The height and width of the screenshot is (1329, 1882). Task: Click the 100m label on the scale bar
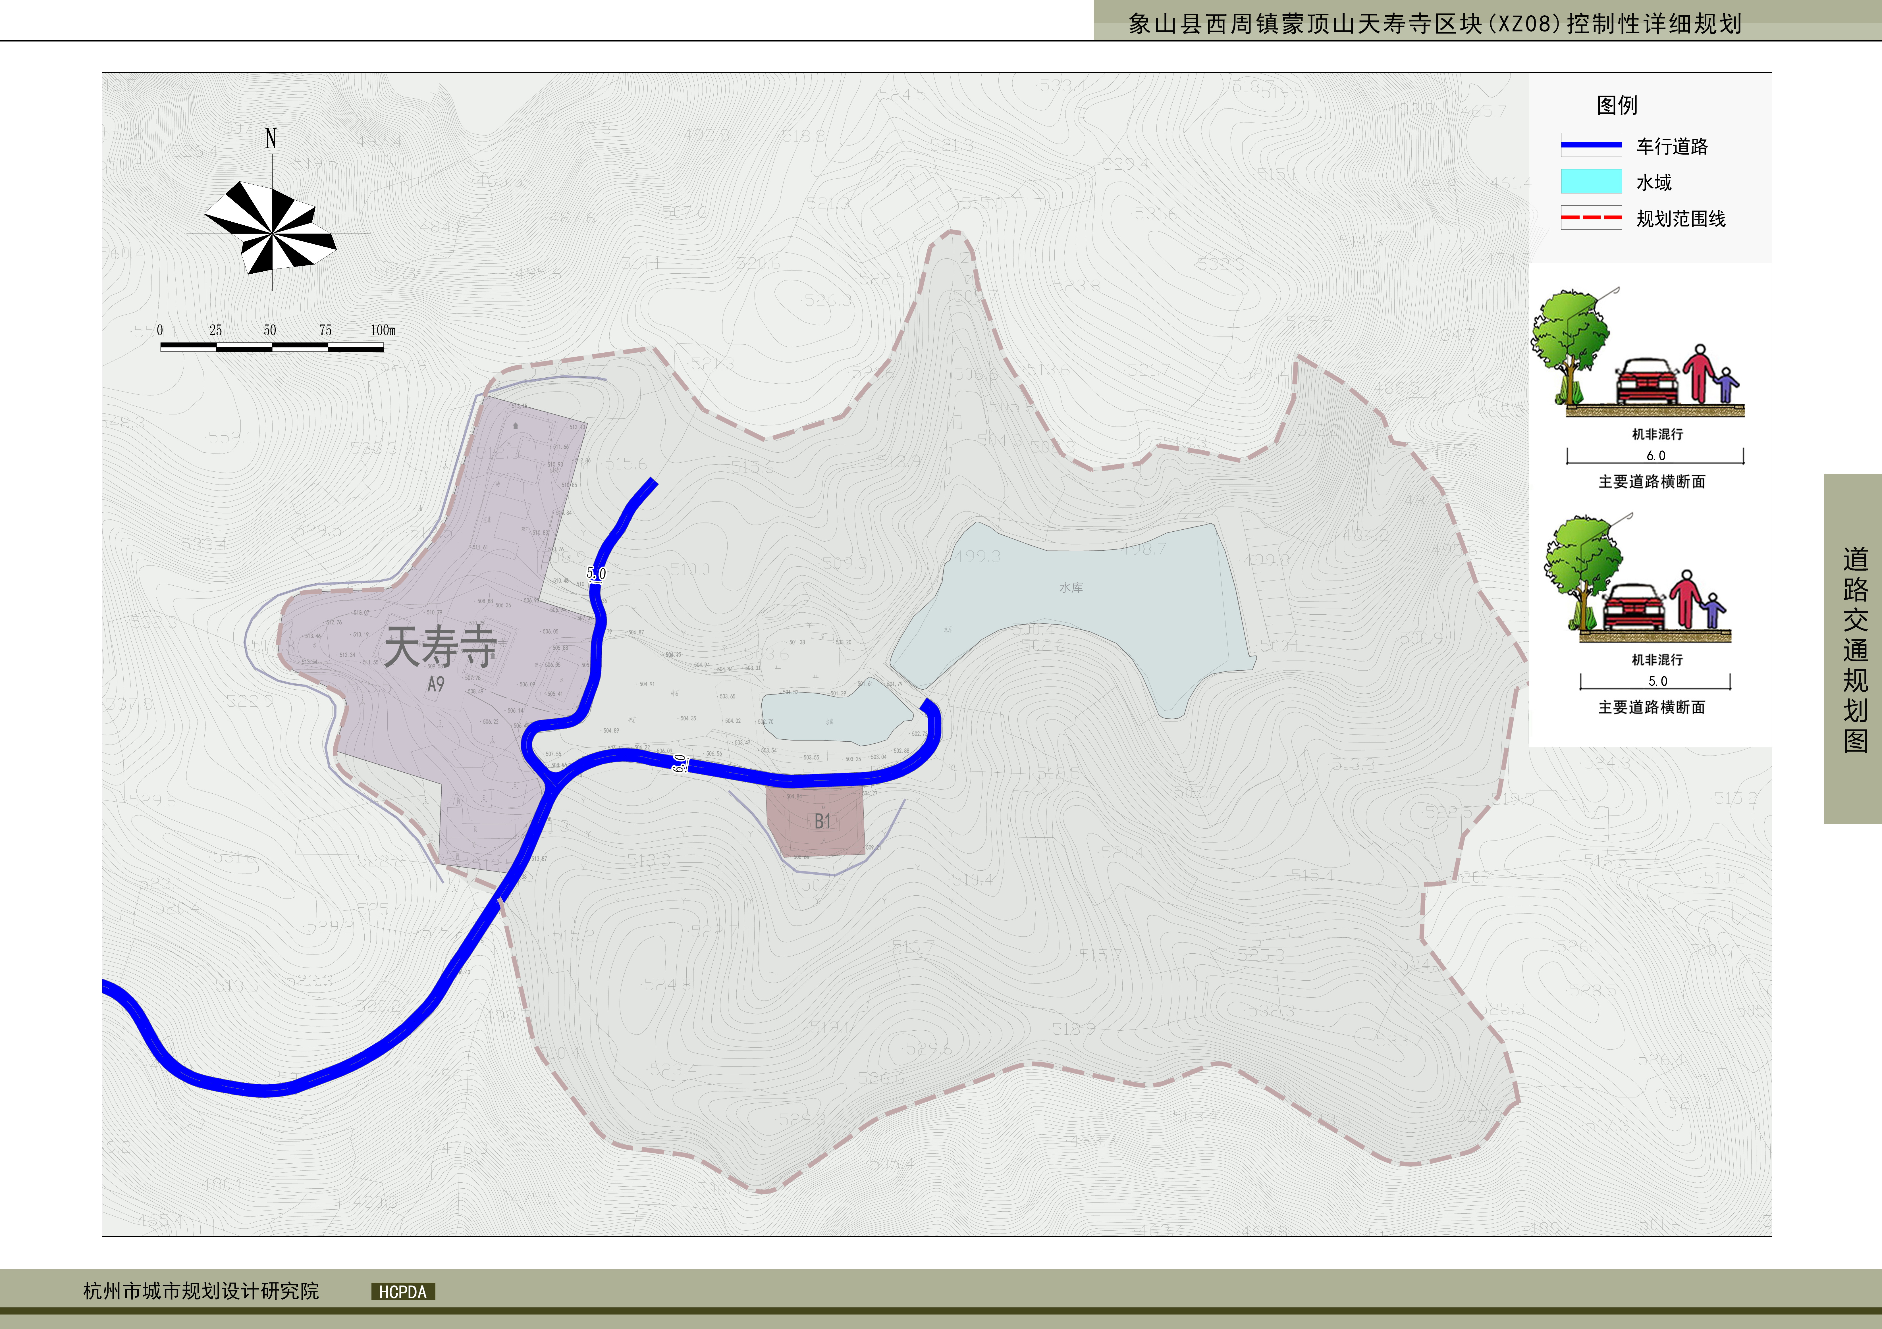point(383,330)
